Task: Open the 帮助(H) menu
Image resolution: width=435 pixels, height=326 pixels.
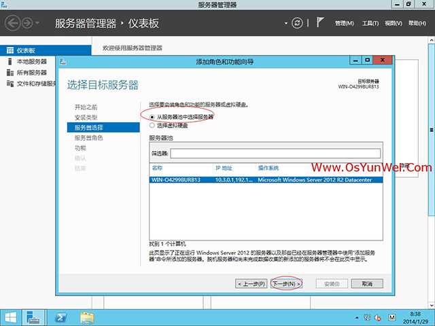Action: point(417,24)
